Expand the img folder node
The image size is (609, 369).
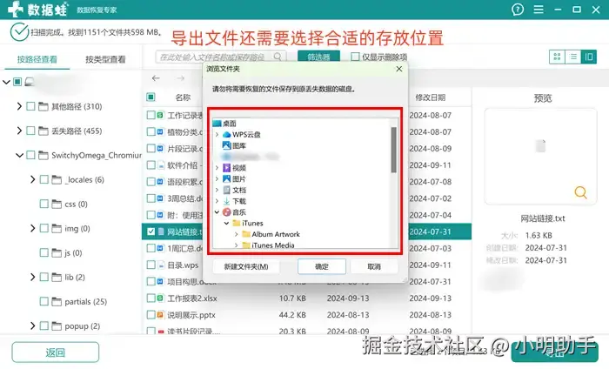coord(33,228)
